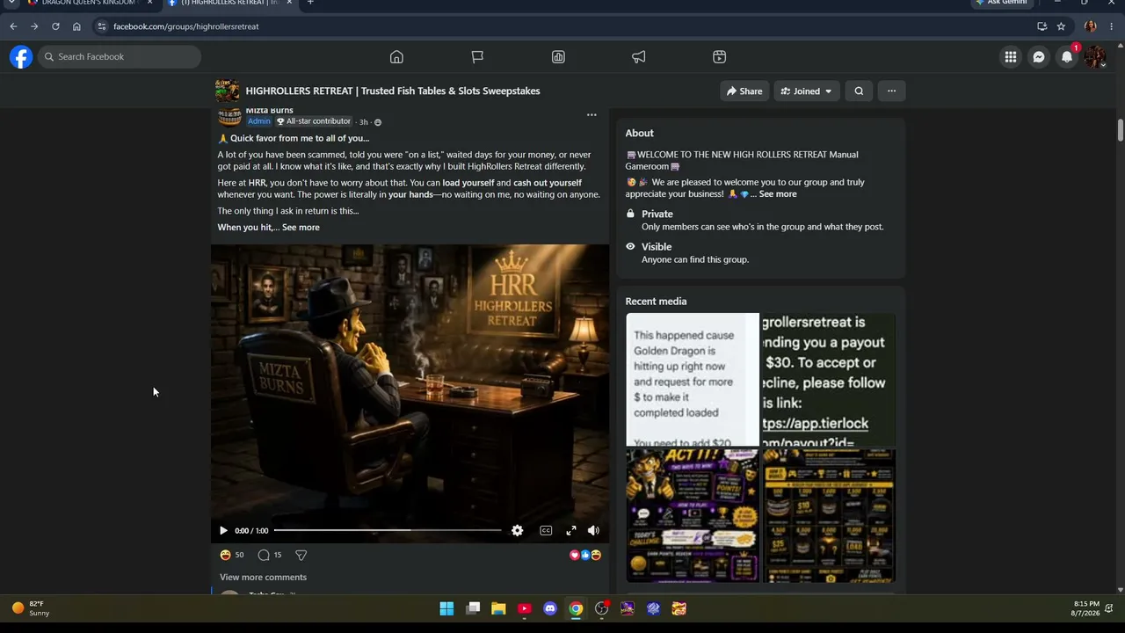Open Messenger chats

[1039, 57]
